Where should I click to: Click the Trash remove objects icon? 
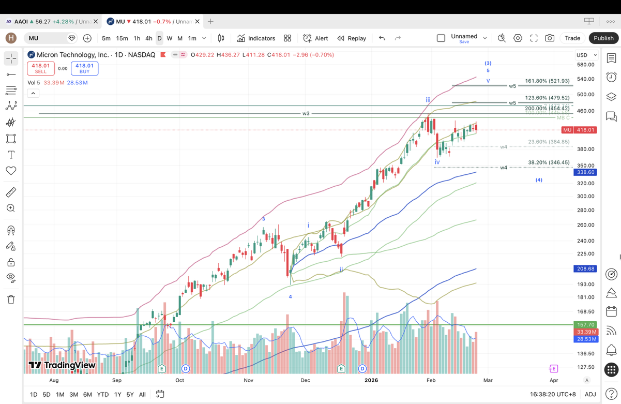coord(11,300)
